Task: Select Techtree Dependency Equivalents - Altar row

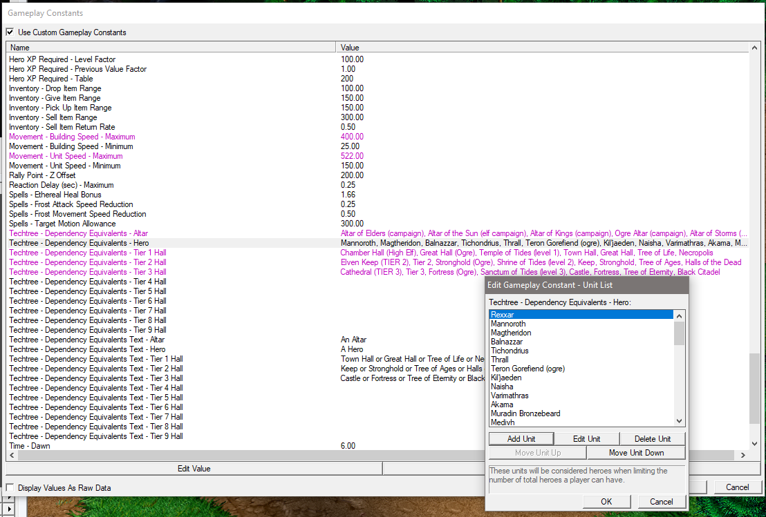Action: coord(377,233)
